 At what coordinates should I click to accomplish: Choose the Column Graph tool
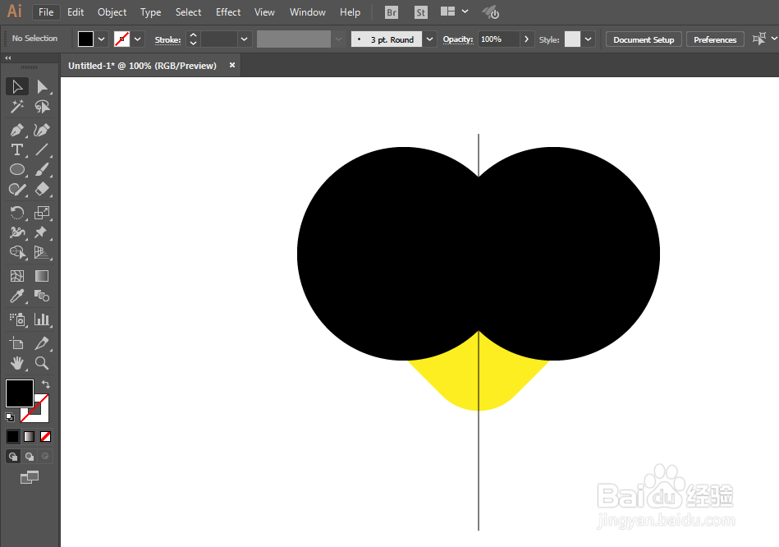click(42, 319)
